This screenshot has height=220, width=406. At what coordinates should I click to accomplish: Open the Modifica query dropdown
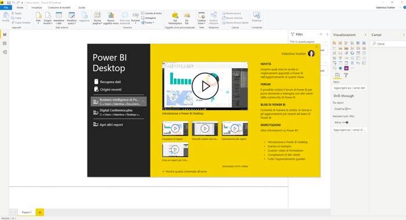click(x=71, y=18)
